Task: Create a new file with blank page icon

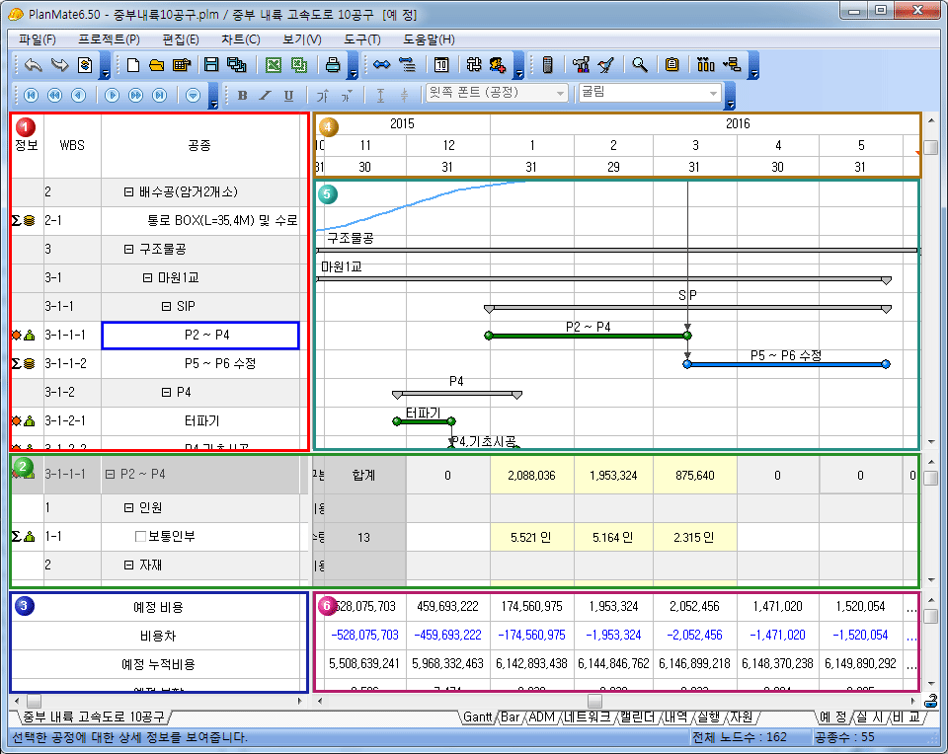Action: 133,65
